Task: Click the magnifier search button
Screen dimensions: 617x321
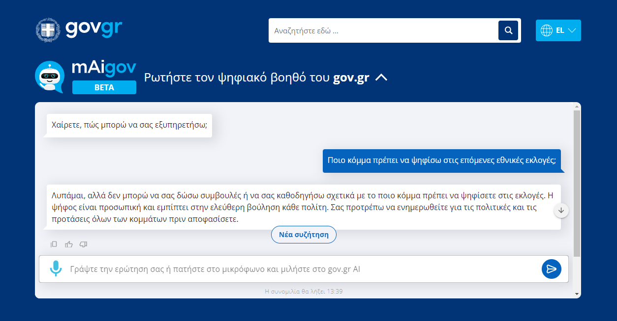Action: pyautogui.click(x=508, y=30)
